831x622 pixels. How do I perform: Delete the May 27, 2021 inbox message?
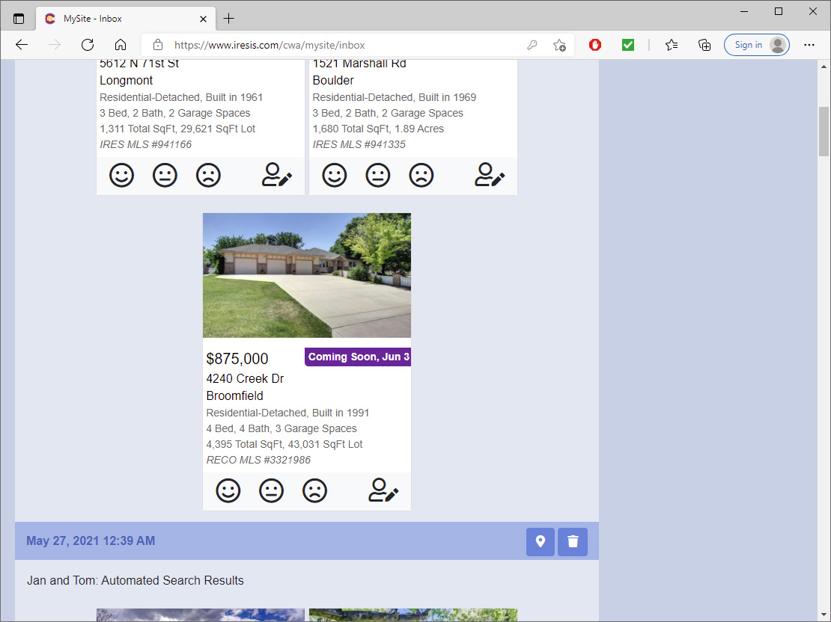pos(573,541)
